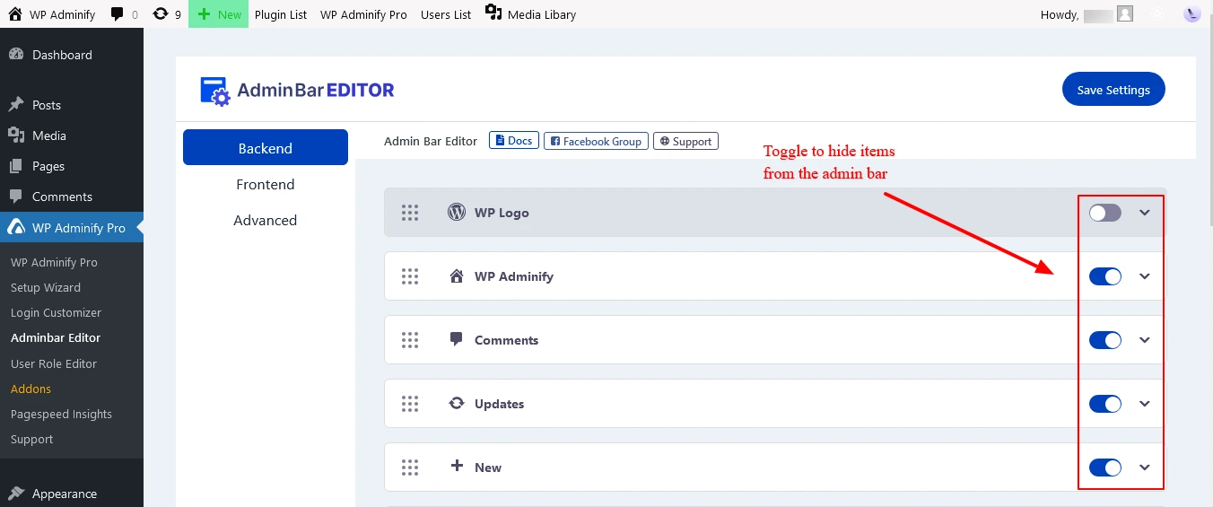The height and width of the screenshot is (507, 1213).
Task: Switch to the Advanced tab
Action: point(266,220)
